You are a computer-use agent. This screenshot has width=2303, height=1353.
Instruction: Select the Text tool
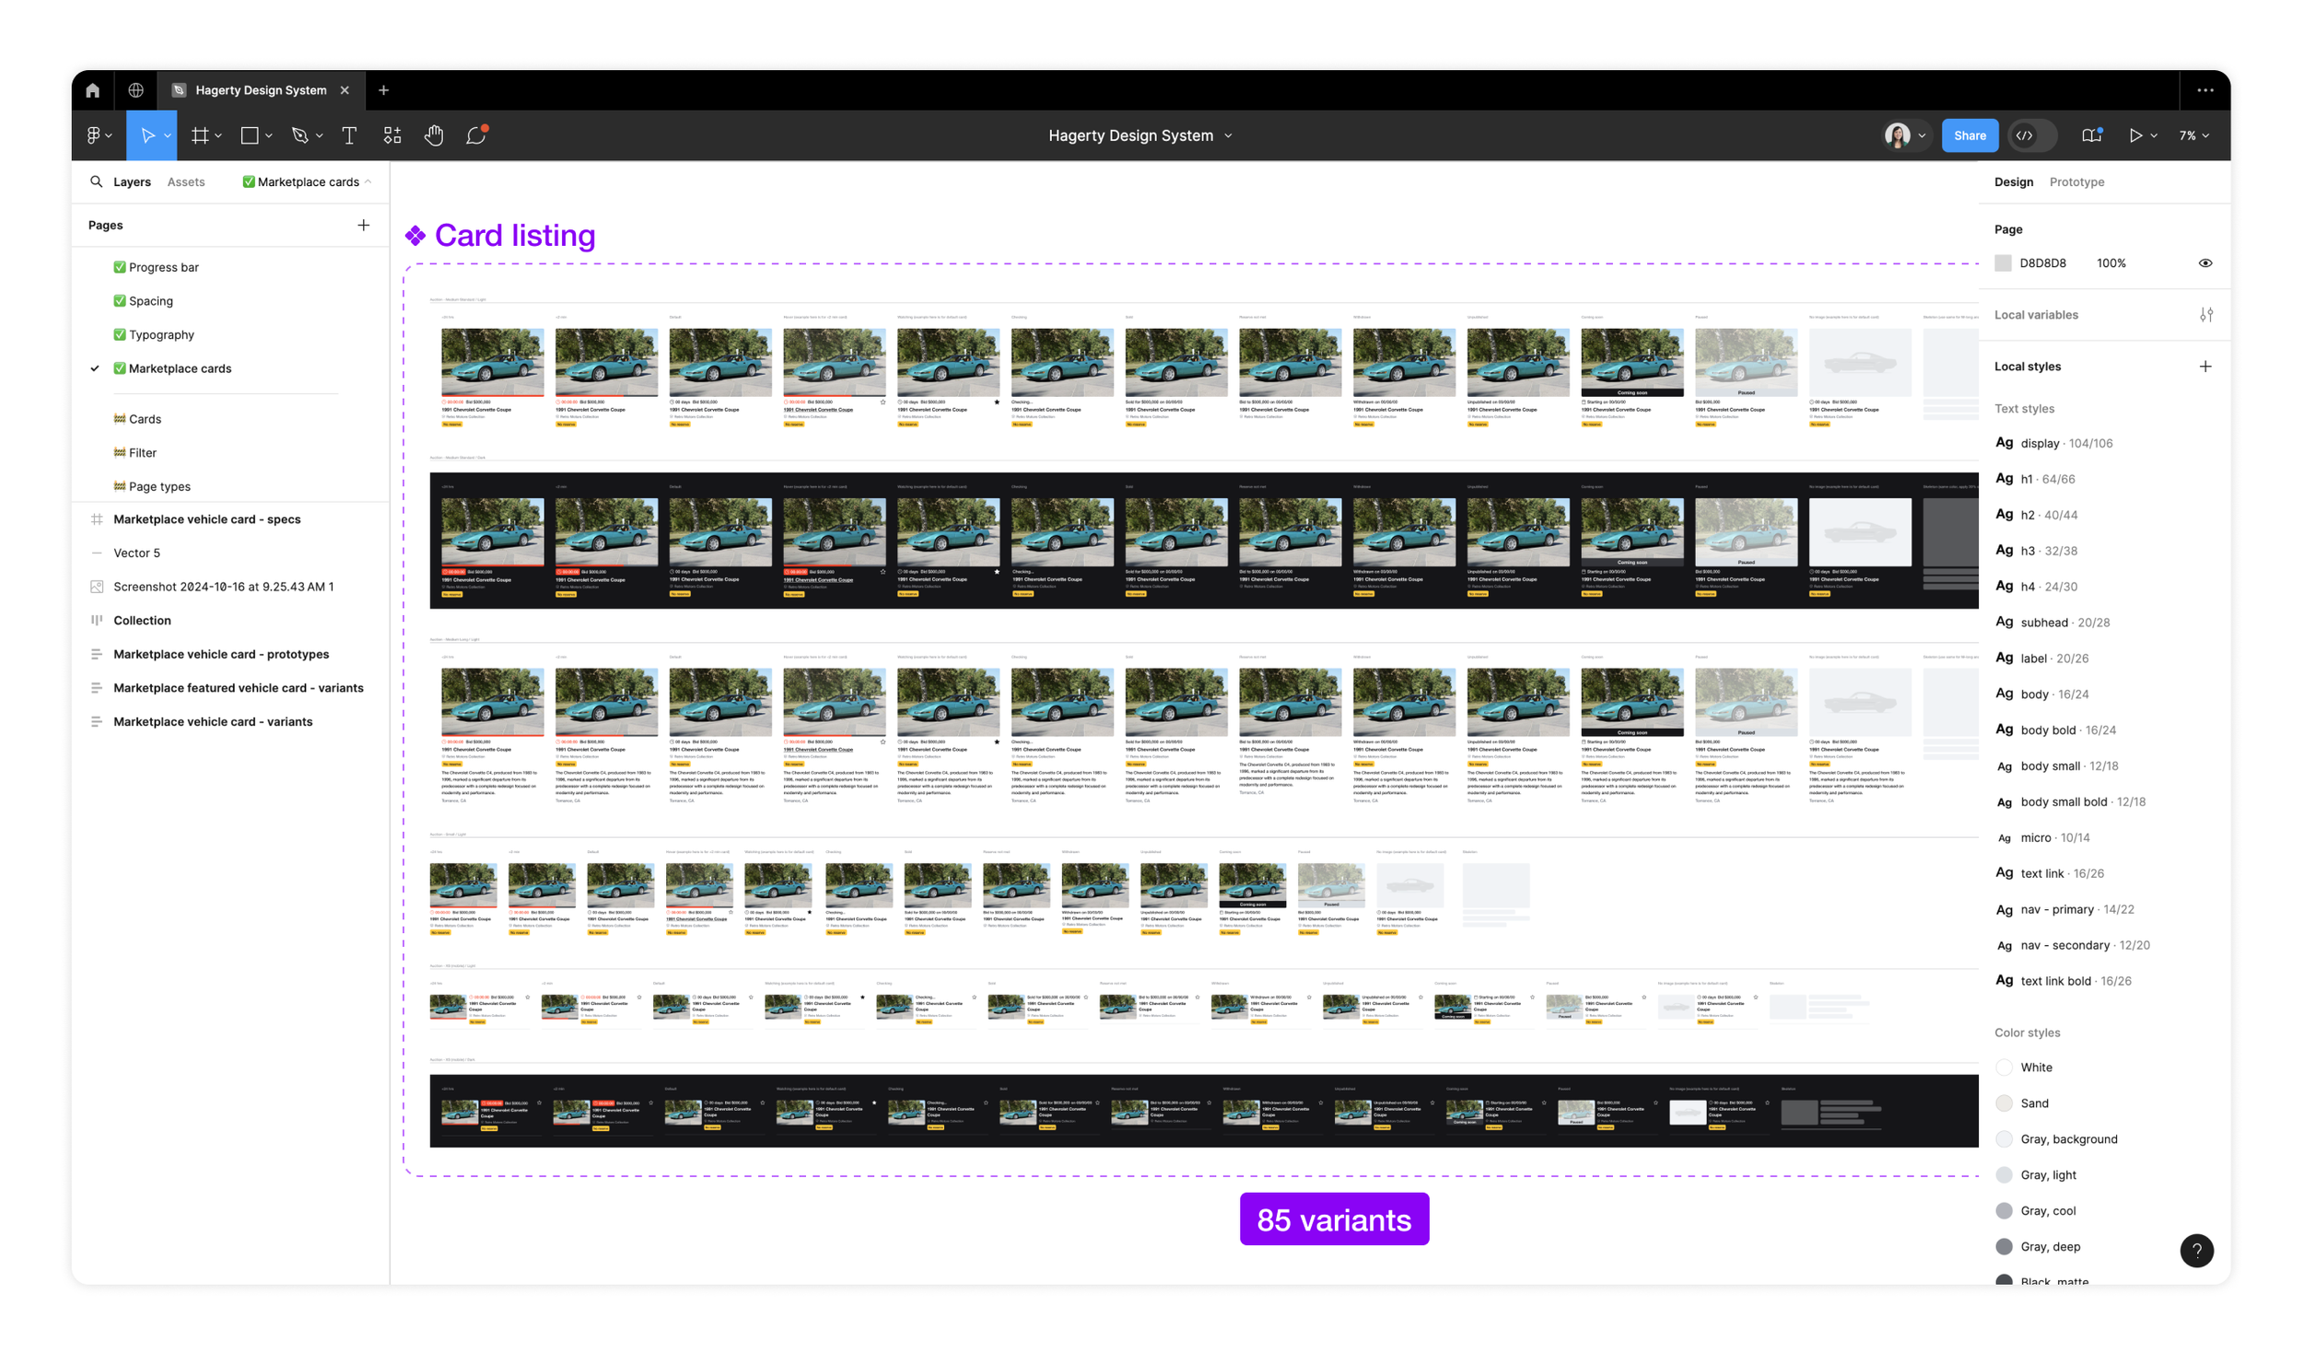click(x=349, y=135)
